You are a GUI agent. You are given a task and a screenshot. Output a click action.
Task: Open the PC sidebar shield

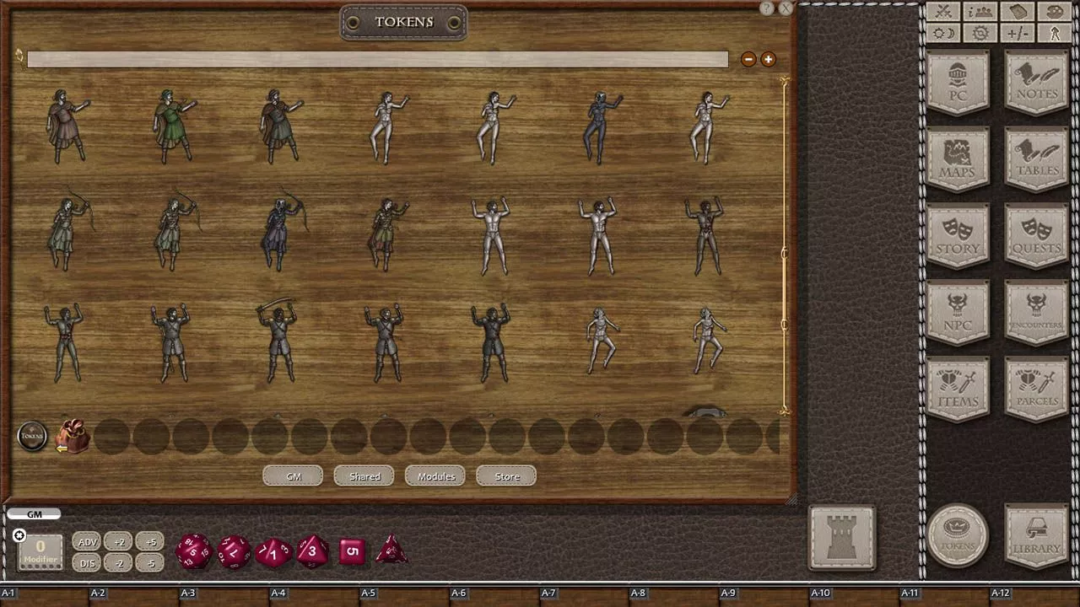958,83
